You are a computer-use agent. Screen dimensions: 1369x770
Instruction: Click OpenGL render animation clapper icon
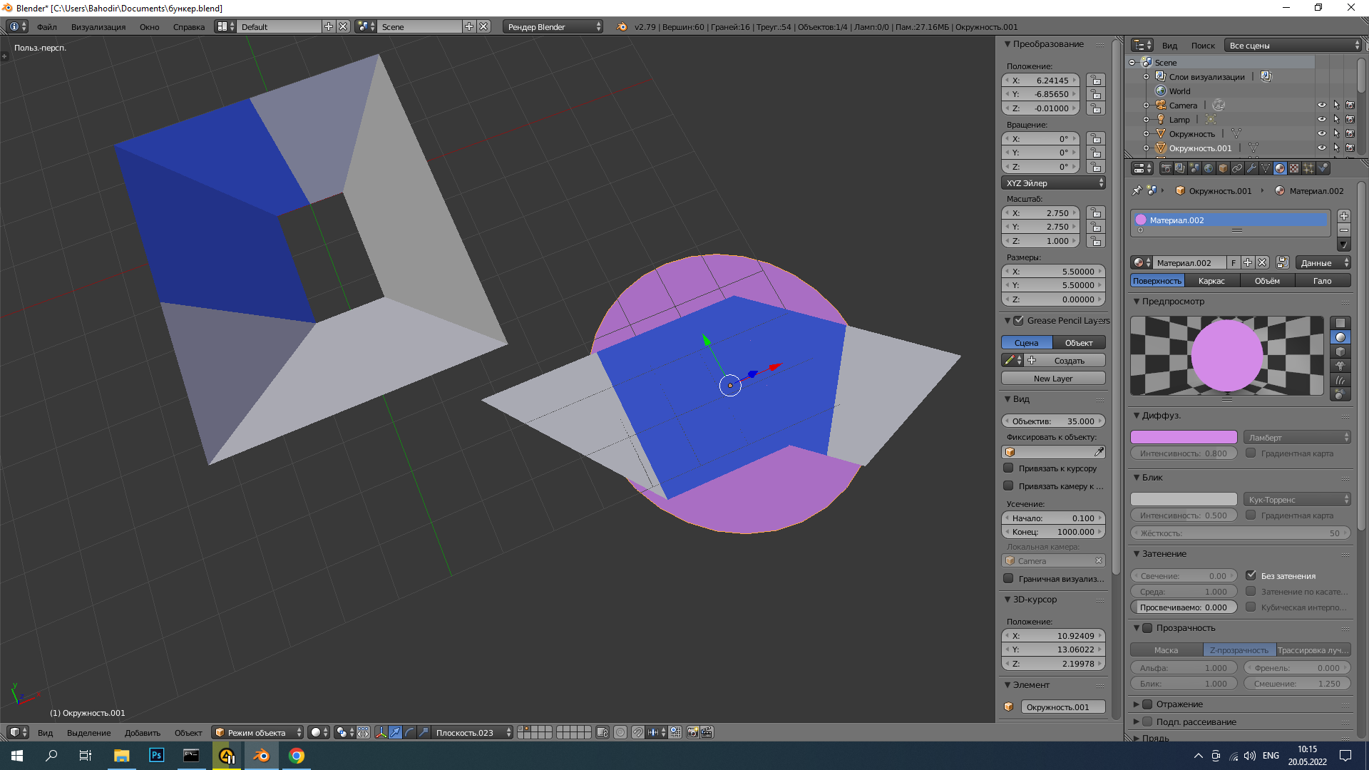pos(707,732)
